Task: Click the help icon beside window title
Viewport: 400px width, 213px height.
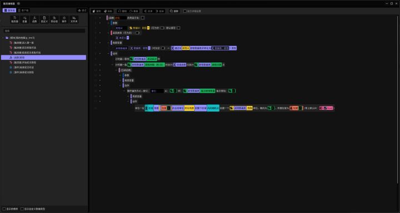Action: (19, 3)
